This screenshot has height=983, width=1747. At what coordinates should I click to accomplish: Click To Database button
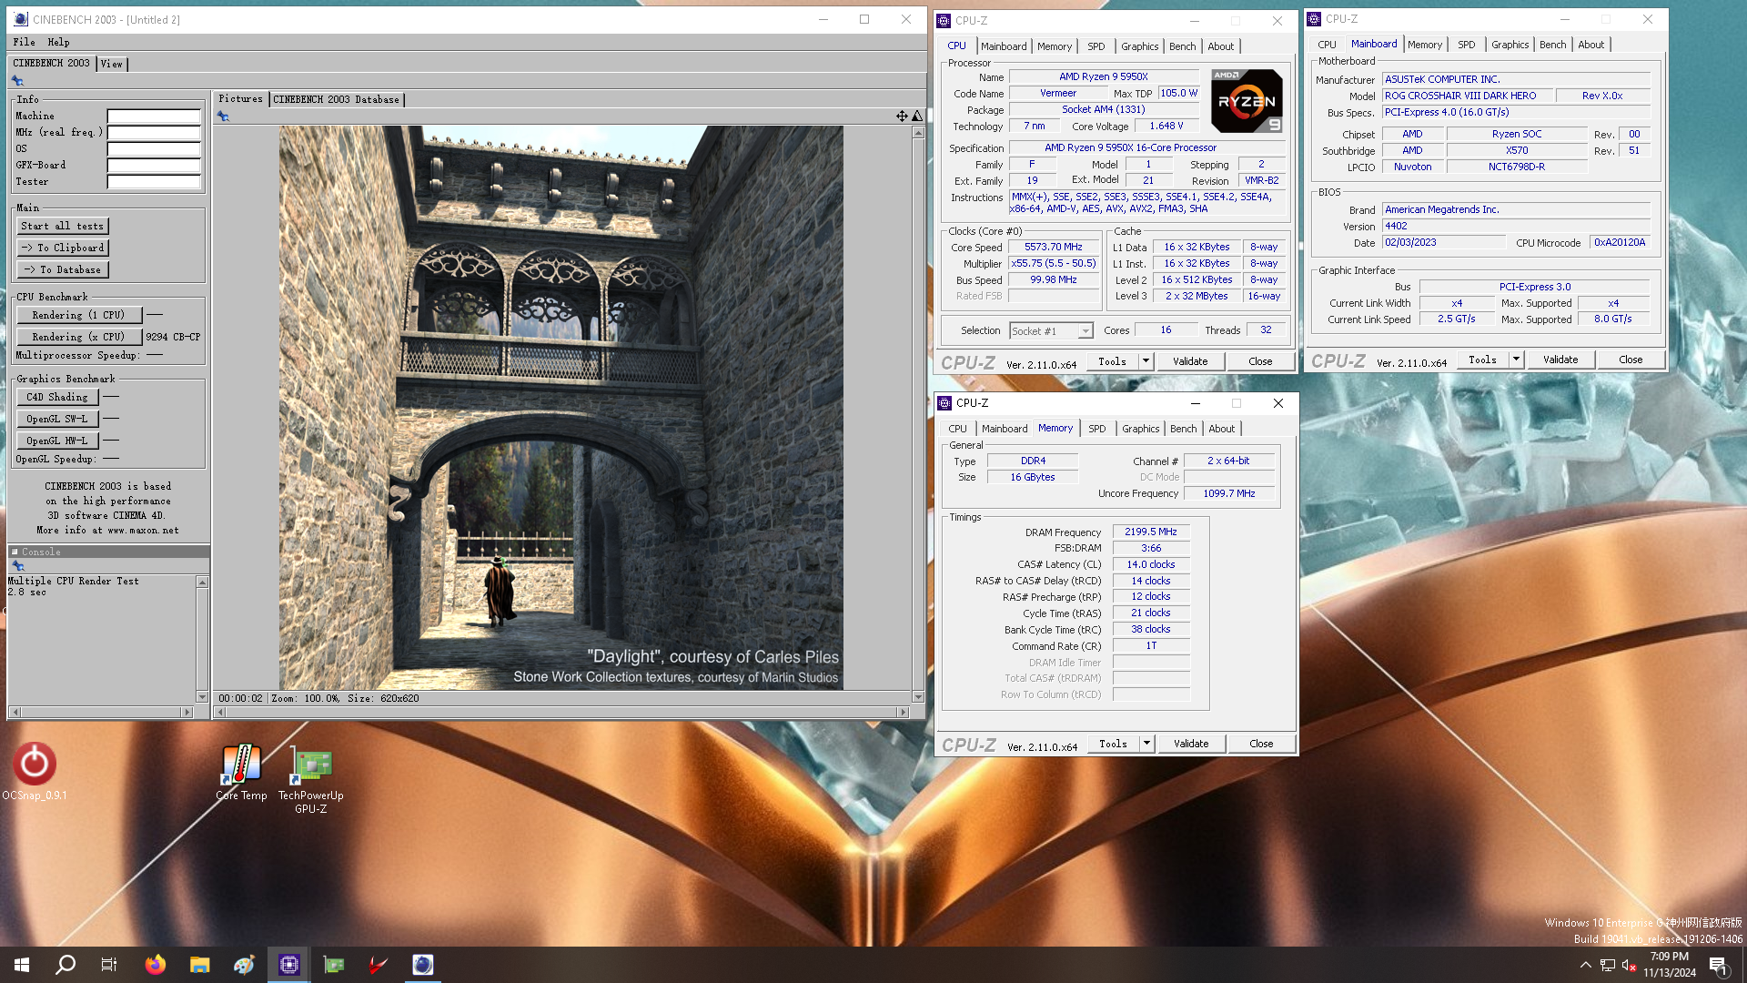63,269
